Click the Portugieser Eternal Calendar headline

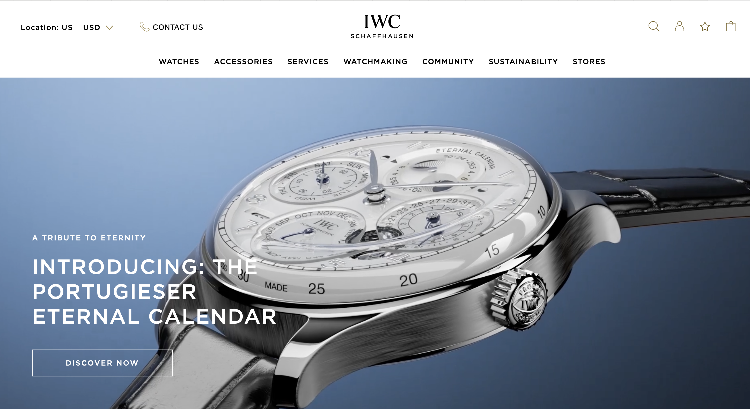pyautogui.click(x=154, y=291)
